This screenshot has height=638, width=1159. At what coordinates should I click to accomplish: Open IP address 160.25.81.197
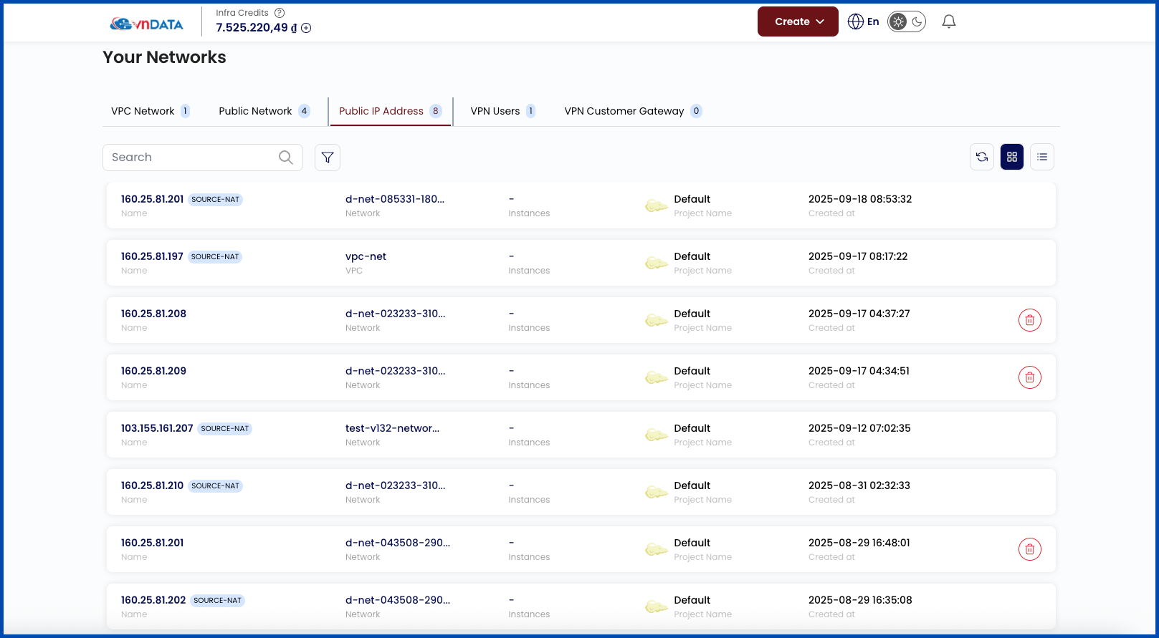[x=152, y=256]
